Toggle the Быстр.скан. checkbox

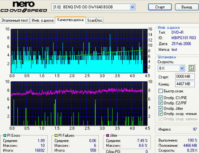[x=161, y=91]
